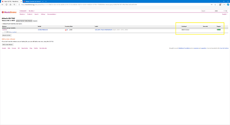Open the Use beta site link
Screen dimensions: 230x125
coord(43,48)
